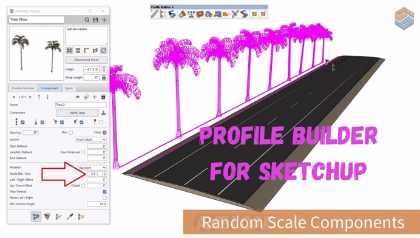
Task: Click the Spacing field showing 40'
Action: pos(30,132)
